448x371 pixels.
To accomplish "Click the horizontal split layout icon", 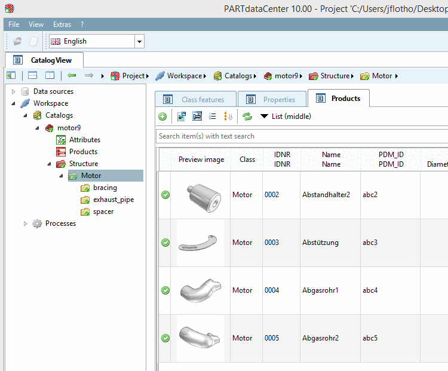I will 32,75.
